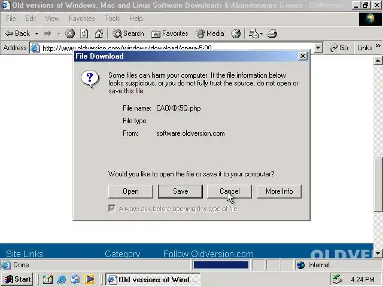
Task: Click the file name CAOXIX5Q.php
Action: (x=178, y=108)
